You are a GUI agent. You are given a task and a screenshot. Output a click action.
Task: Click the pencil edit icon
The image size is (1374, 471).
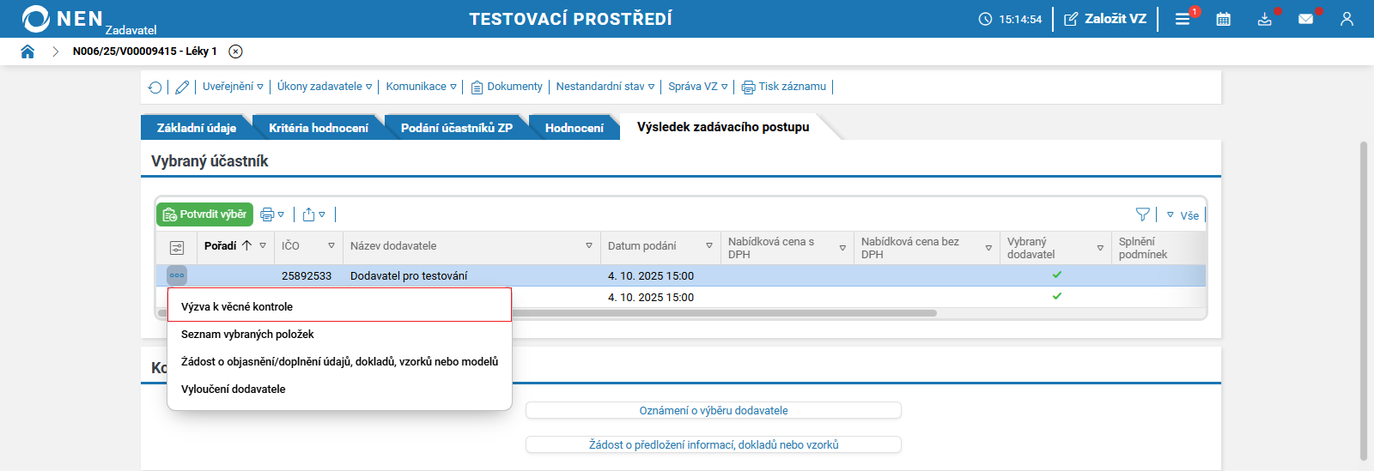point(182,87)
